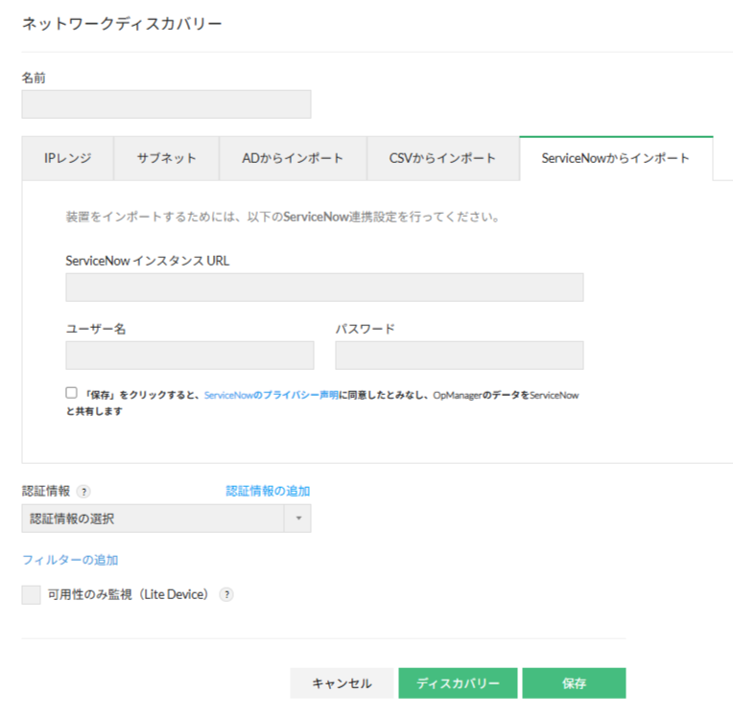The height and width of the screenshot is (716, 733).
Task: Enable 可用性のみ監視 (Lite Device) checkbox
Action: (x=31, y=594)
